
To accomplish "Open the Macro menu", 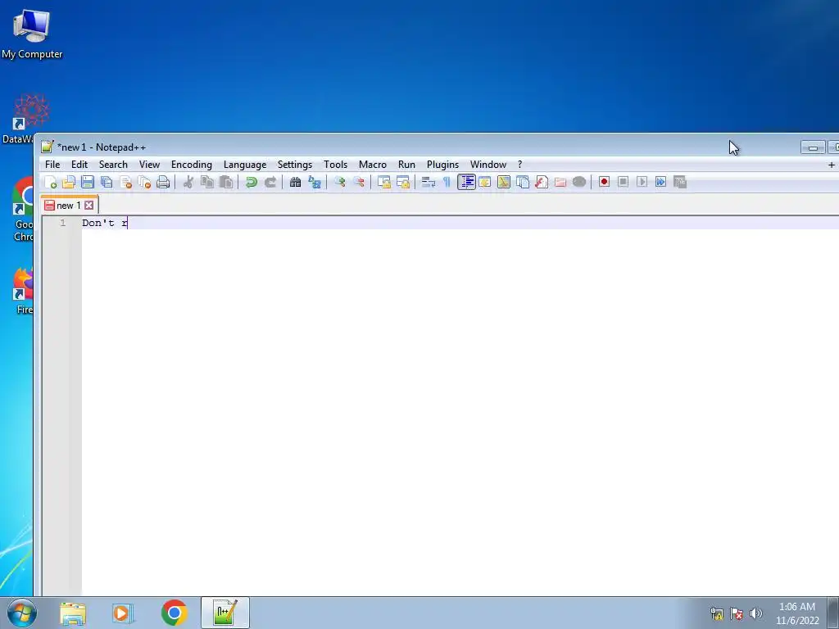I will [x=373, y=164].
